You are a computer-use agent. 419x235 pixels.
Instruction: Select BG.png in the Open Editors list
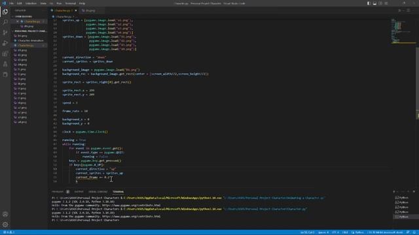(x=29, y=26)
